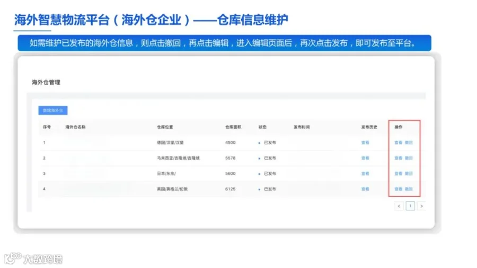
Task: Click the area value 6125
Action: [x=231, y=189]
